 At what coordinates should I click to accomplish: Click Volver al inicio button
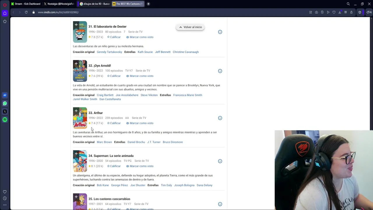coord(190,27)
